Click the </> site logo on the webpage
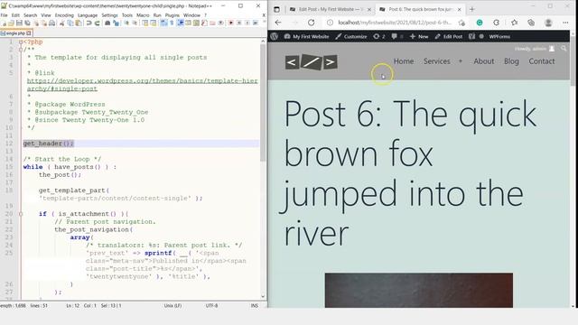 pyautogui.click(x=311, y=62)
